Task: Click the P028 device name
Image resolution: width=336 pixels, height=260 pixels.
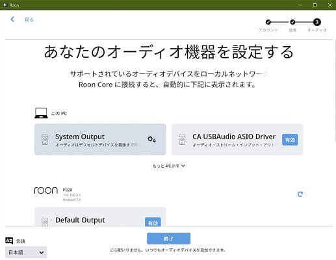Action: [x=68, y=190]
